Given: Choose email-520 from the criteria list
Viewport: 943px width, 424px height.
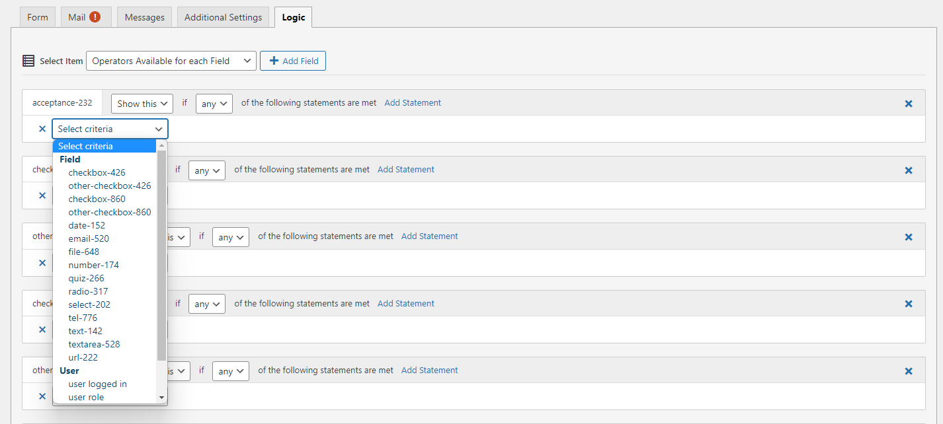Looking at the screenshot, I should click(89, 238).
